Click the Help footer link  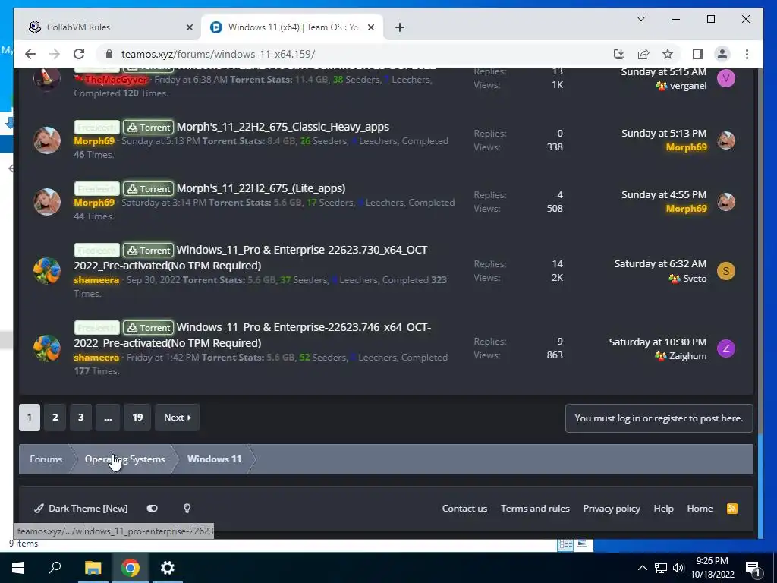[663, 508]
